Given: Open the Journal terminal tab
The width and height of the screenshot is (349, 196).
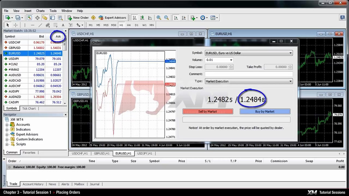Looking at the screenshot, I should (95, 184).
